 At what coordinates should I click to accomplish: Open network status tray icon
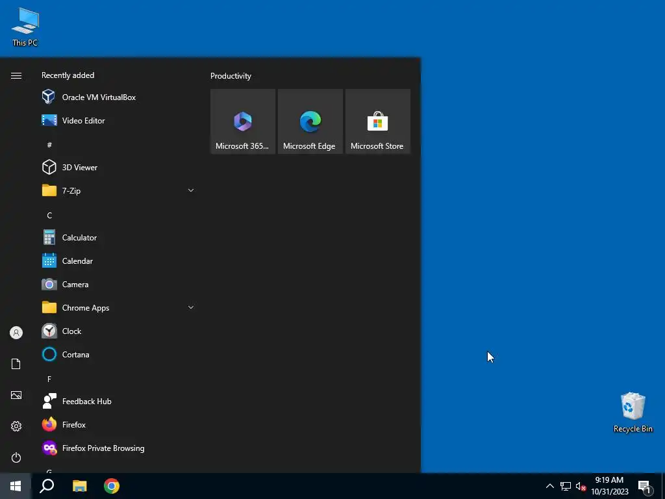point(566,486)
